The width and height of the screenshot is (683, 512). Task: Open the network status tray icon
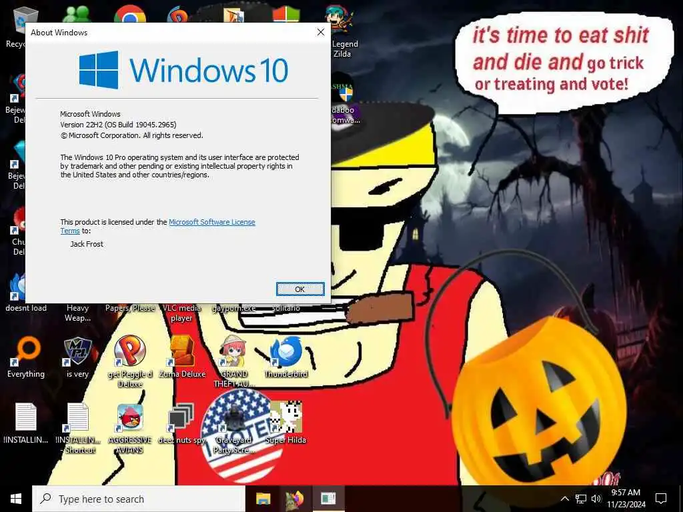[x=581, y=499]
